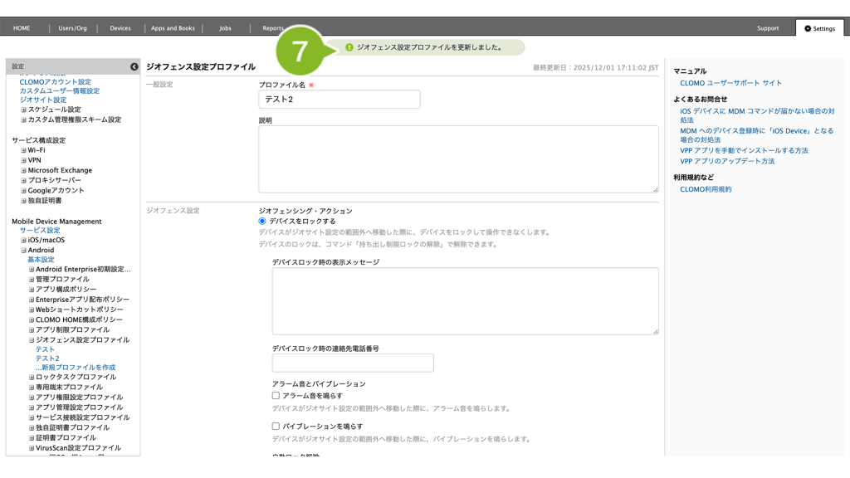850x478 pixels.
Task: Collapse the 設定 sidebar panel arrow
Action: click(134, 66)
